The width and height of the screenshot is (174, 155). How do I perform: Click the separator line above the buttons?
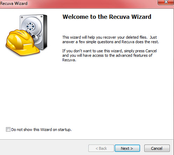[87, 139]
